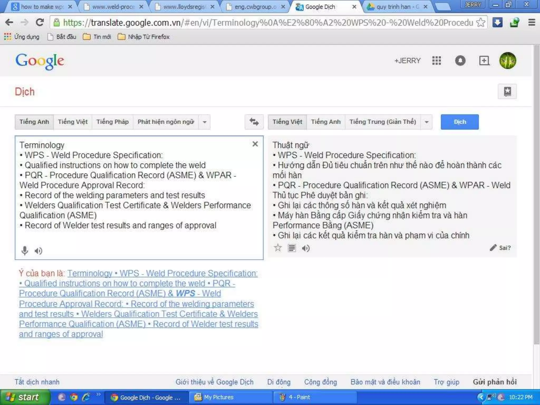
Task: Clear source text with X icon
Action: tap(255, 144)
